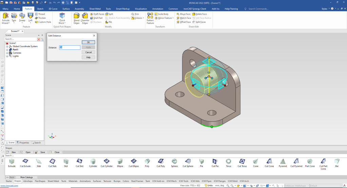Switch to the Sketch ribbon tab
This screenshot has width=347, height=188.
pos(40,8)
